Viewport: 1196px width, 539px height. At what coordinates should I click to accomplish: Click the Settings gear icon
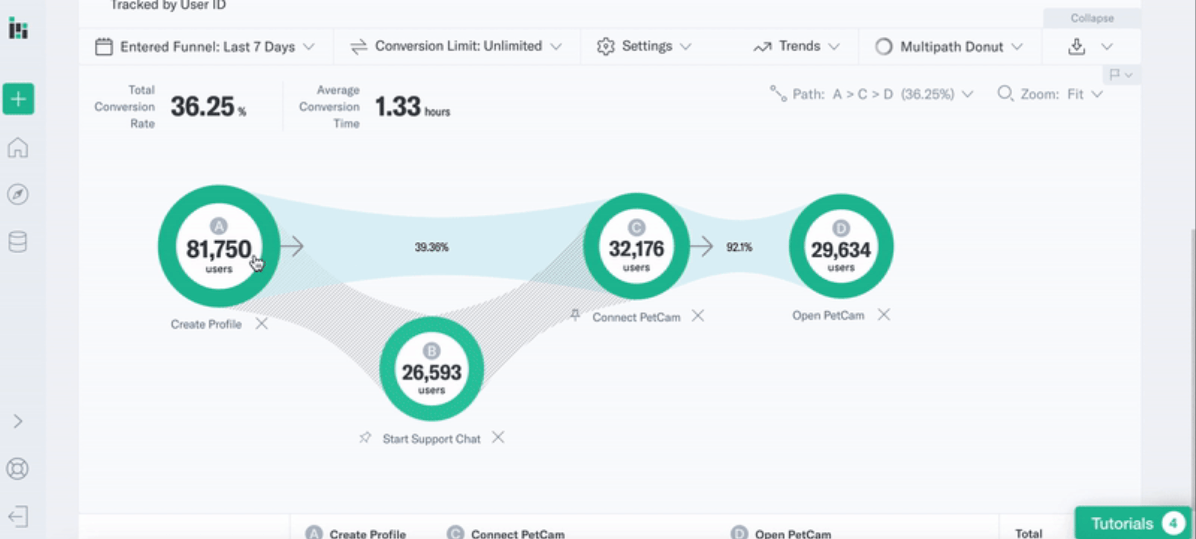click(x=605, y=47)
